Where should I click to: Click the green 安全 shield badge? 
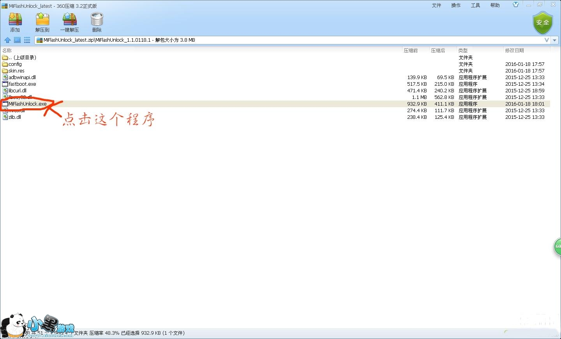click(x=543, y=23)
